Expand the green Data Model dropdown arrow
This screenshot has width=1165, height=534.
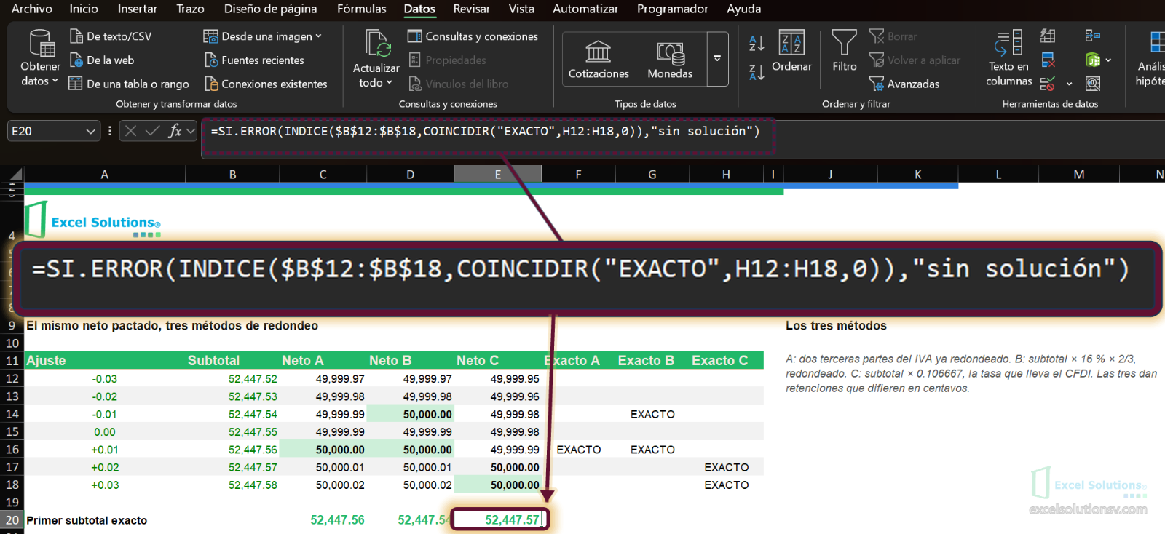click(1108, 60)
